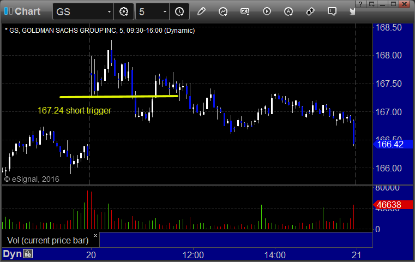The width and height of the screenshot is (415, 262).
Task: Click the 167.00 price axis label
Action: tap(388, 112)
